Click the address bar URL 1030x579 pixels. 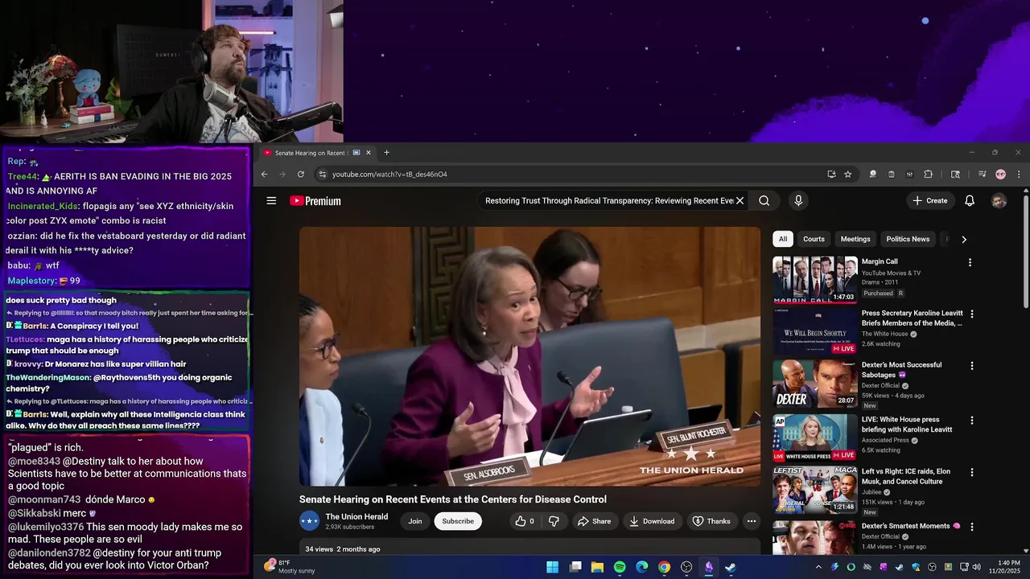pyautogui.click(x=389, y=175)
